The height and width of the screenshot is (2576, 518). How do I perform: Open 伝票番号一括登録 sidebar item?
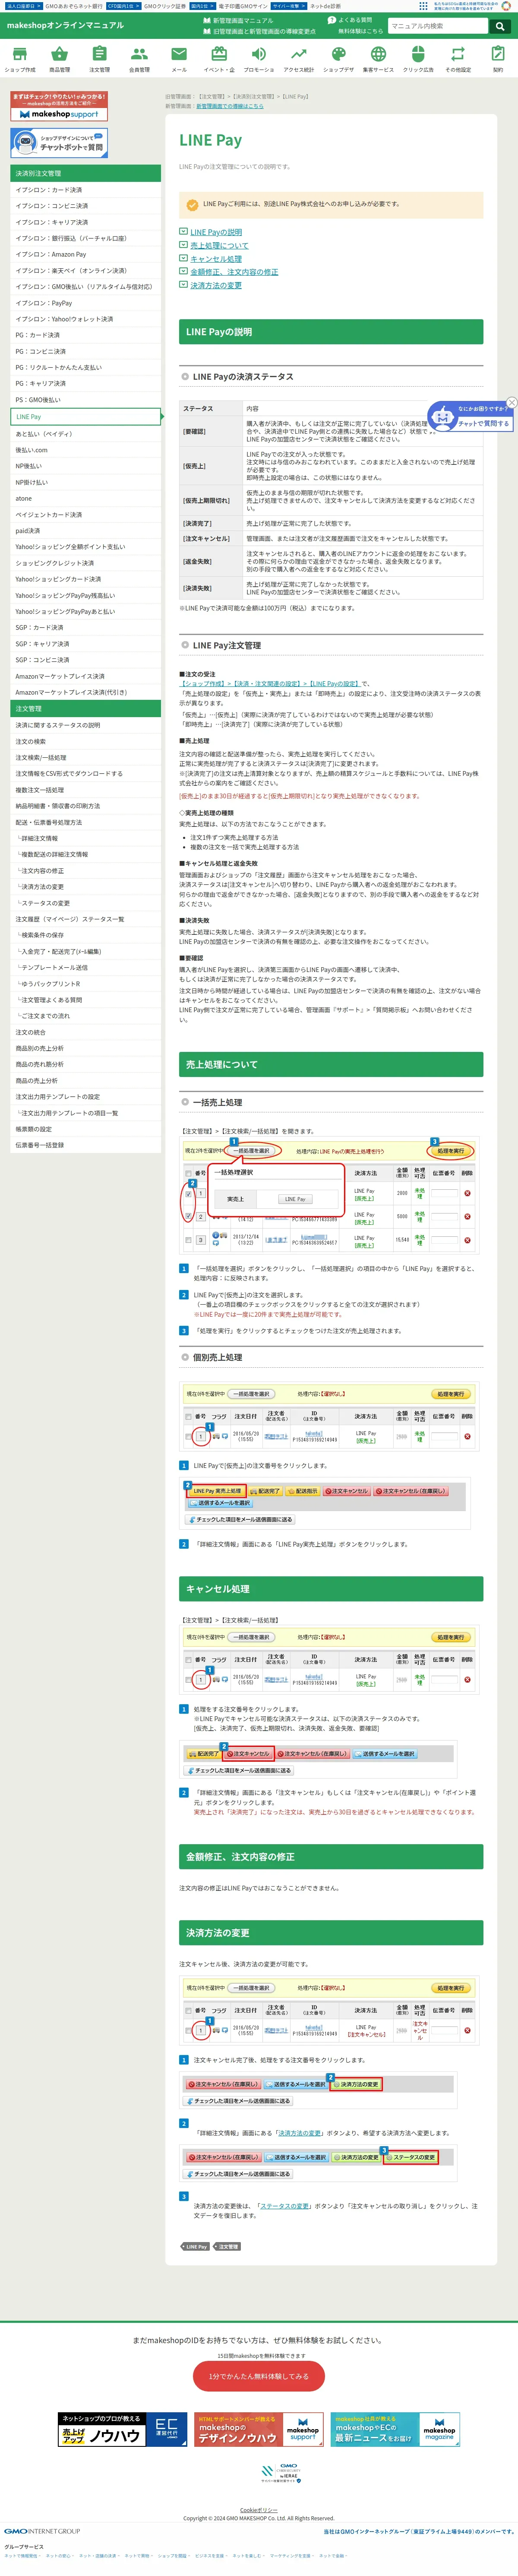[85, 1145]
